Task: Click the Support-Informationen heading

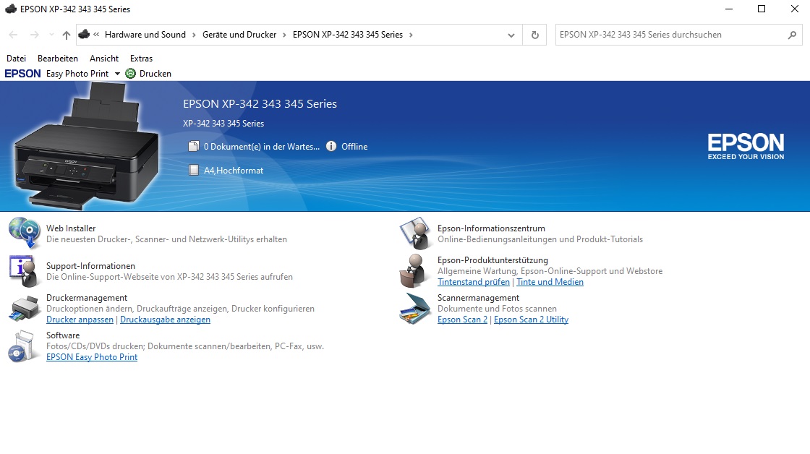Action: [90, 266]
